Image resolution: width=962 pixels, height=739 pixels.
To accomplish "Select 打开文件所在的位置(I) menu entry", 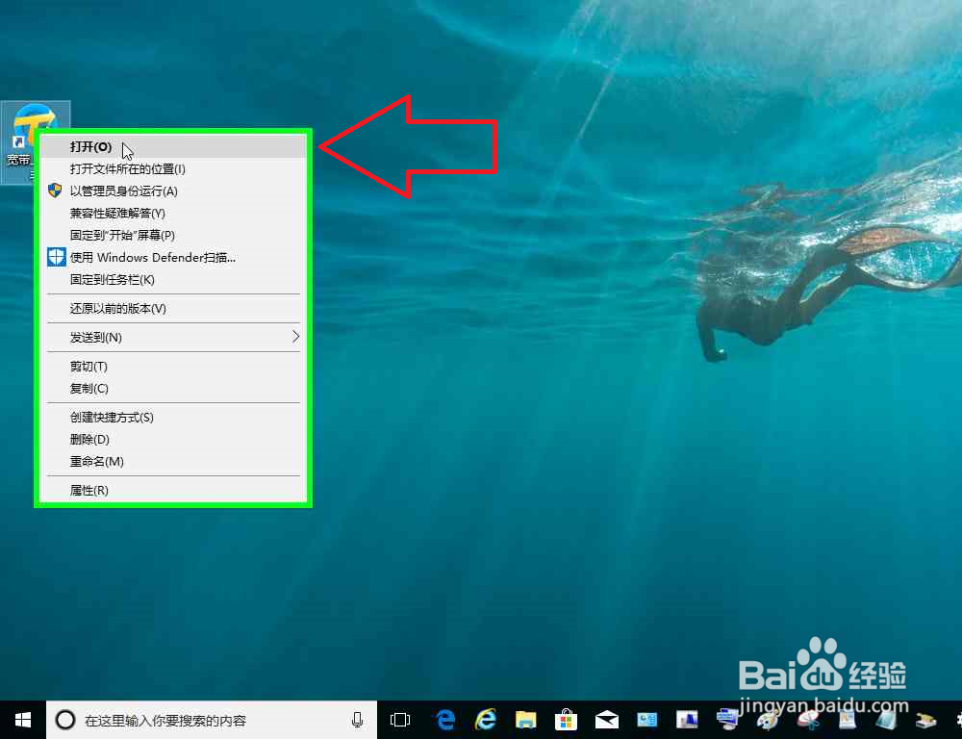I will [x=173, y=168].
